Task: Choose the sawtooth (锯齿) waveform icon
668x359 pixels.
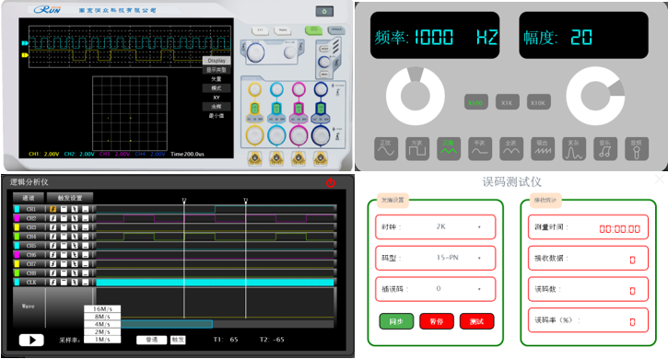Action: (543, 148)
